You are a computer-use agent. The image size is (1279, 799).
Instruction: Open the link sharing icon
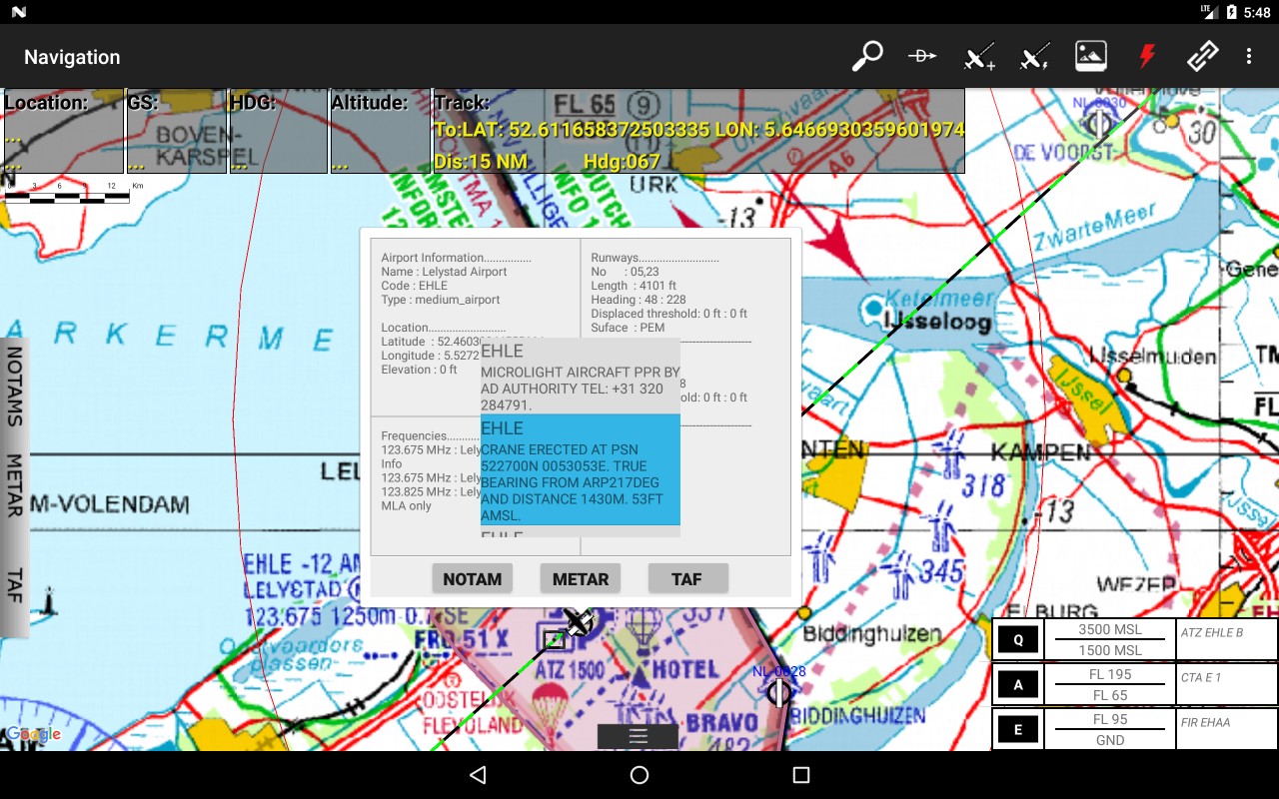[1202, 56]
